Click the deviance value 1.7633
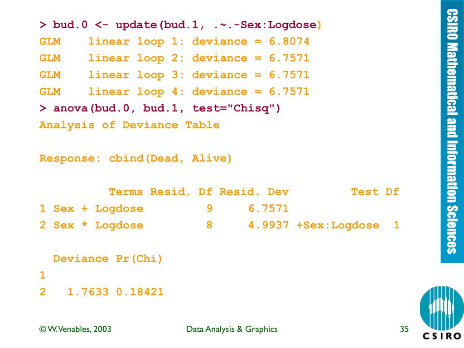This screenshot has height=348, width=464. [88, 292]
